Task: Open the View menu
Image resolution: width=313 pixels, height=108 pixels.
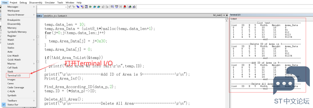Action: coord(5,3)
